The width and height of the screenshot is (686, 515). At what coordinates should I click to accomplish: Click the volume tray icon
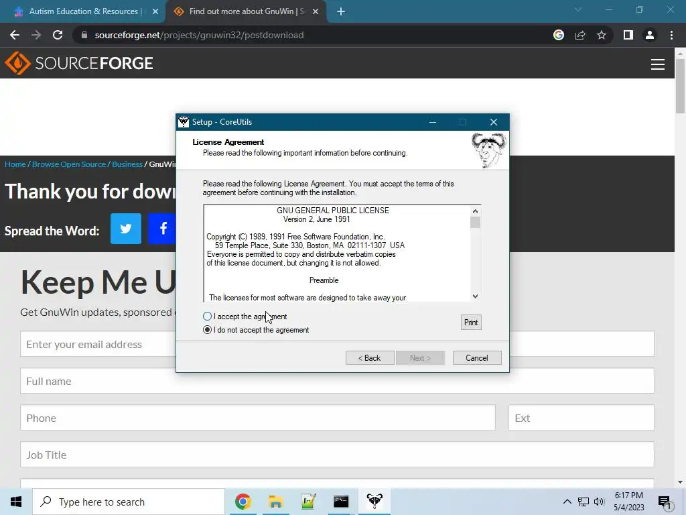pyautogui.click(x=599, y=502)
